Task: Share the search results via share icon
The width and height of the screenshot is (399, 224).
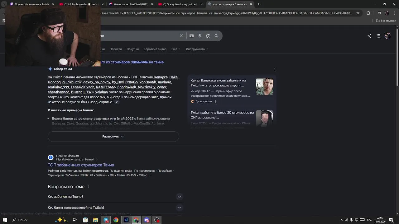Action: (369, 36)
